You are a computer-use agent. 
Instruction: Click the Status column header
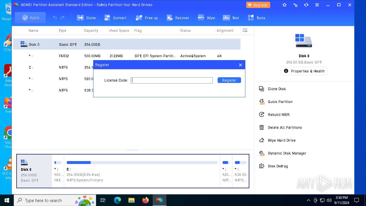coord(185,31)
